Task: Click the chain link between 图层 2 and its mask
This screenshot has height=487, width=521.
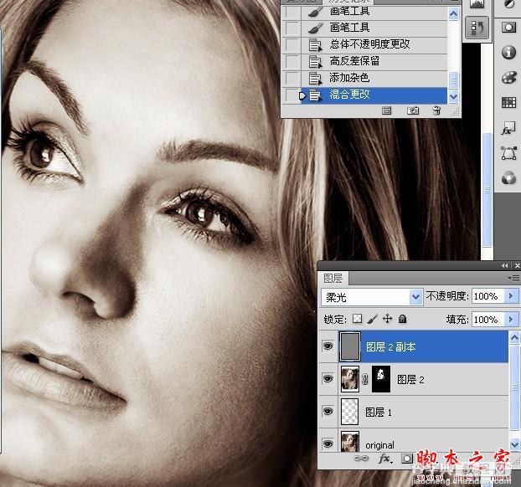Action: [x=365, y=379]
